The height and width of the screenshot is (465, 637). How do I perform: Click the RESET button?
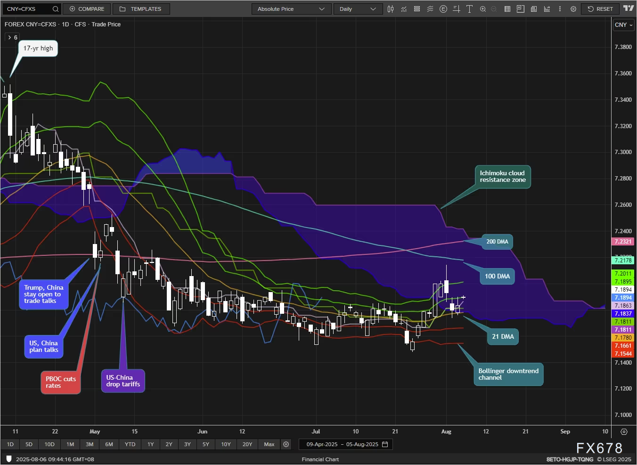(x=600, y=9)
